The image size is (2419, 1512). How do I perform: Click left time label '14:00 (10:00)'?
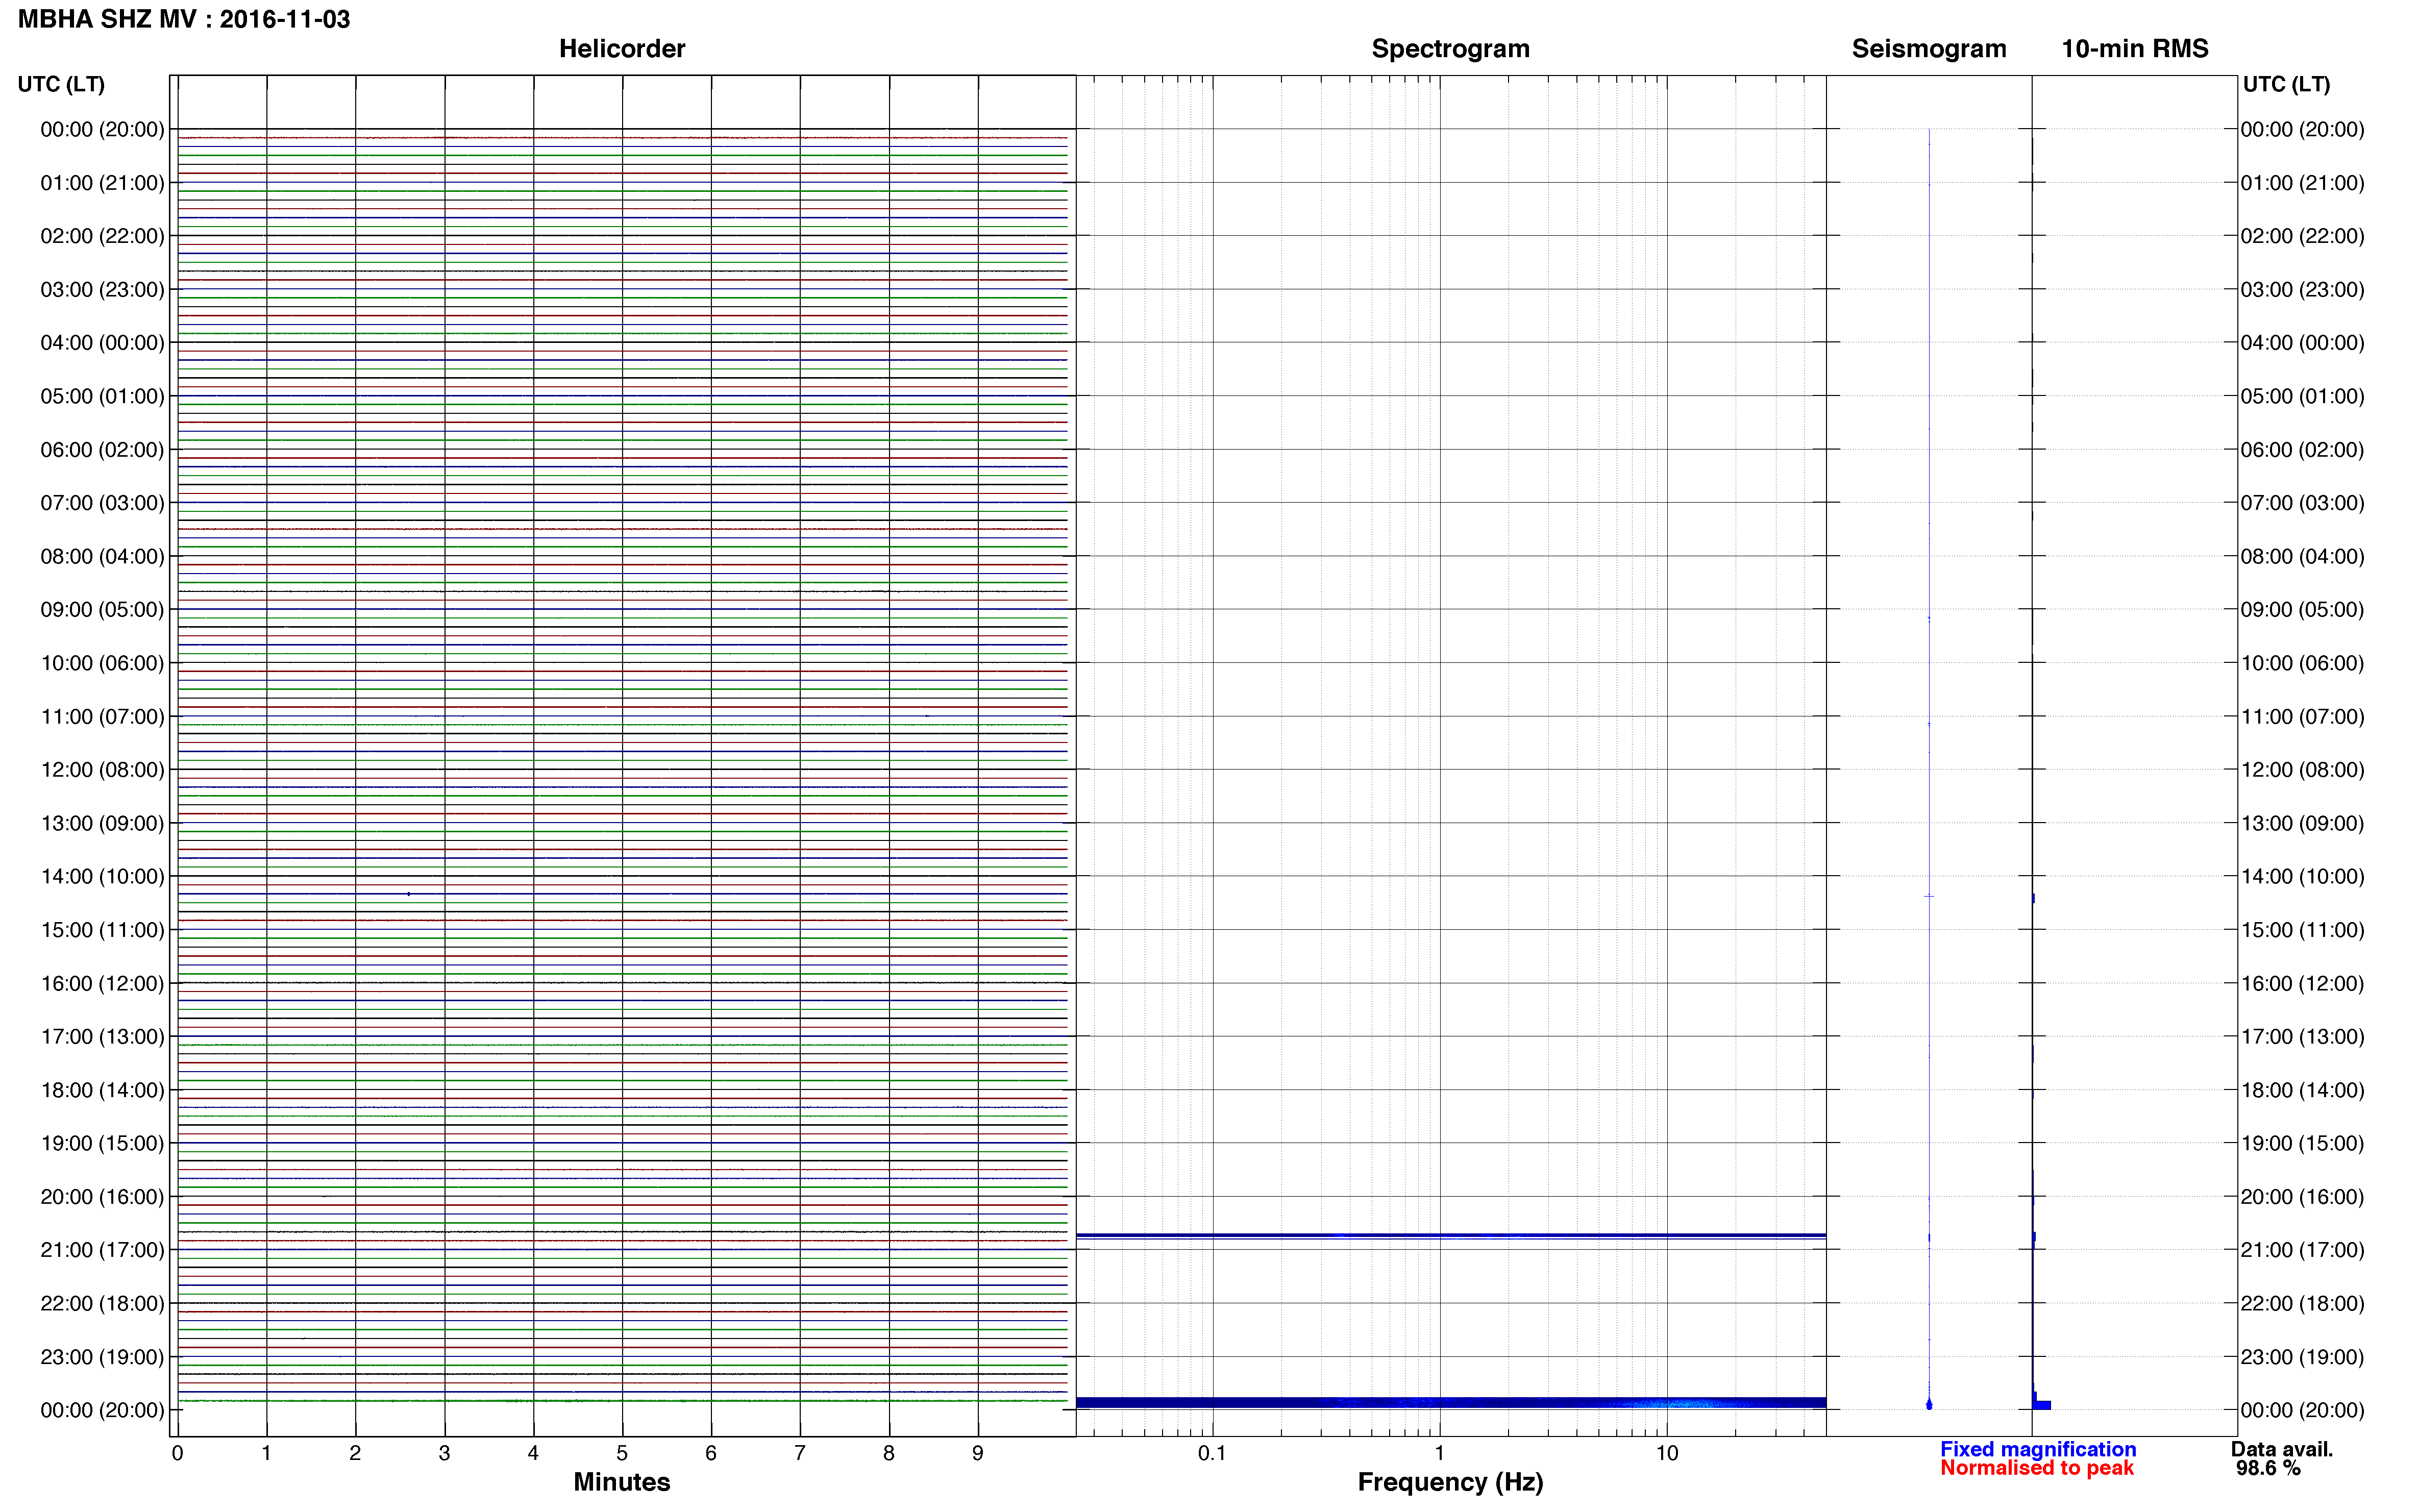102,877
